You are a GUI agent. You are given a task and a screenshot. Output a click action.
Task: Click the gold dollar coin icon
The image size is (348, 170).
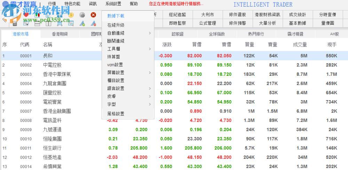71,15
